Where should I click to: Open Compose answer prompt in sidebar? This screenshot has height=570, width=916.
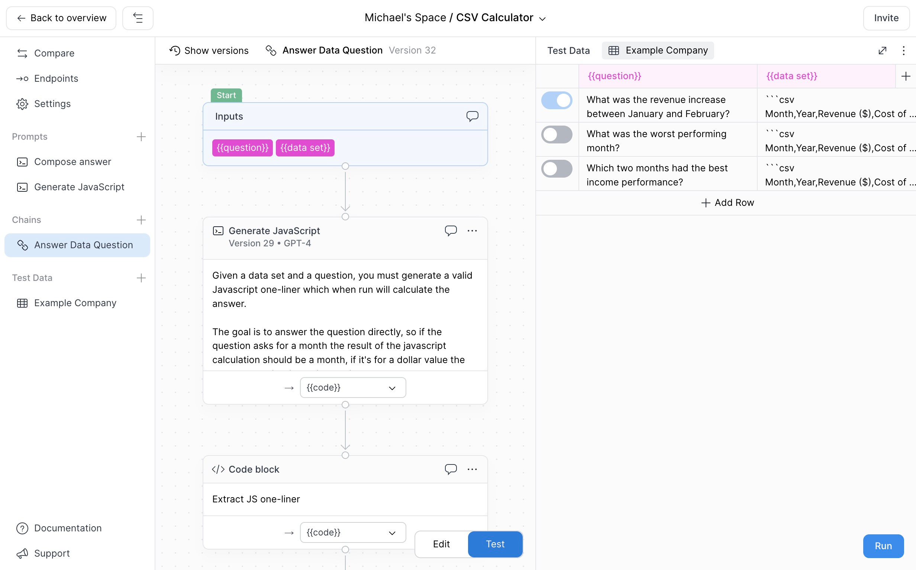pyautogui.click(x=77, y=162)
